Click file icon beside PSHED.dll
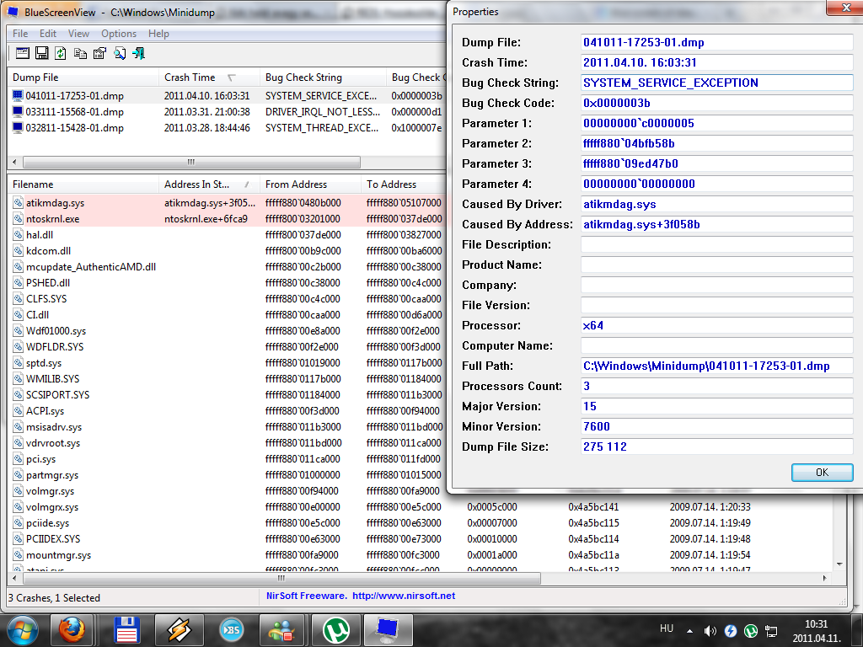Screen dimensions: 863x647 click(x=19, y=283)
